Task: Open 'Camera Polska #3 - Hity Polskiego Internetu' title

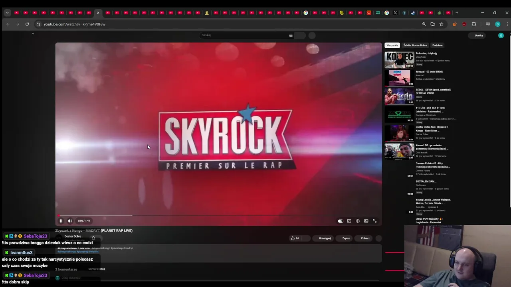Action: (433, 165)
